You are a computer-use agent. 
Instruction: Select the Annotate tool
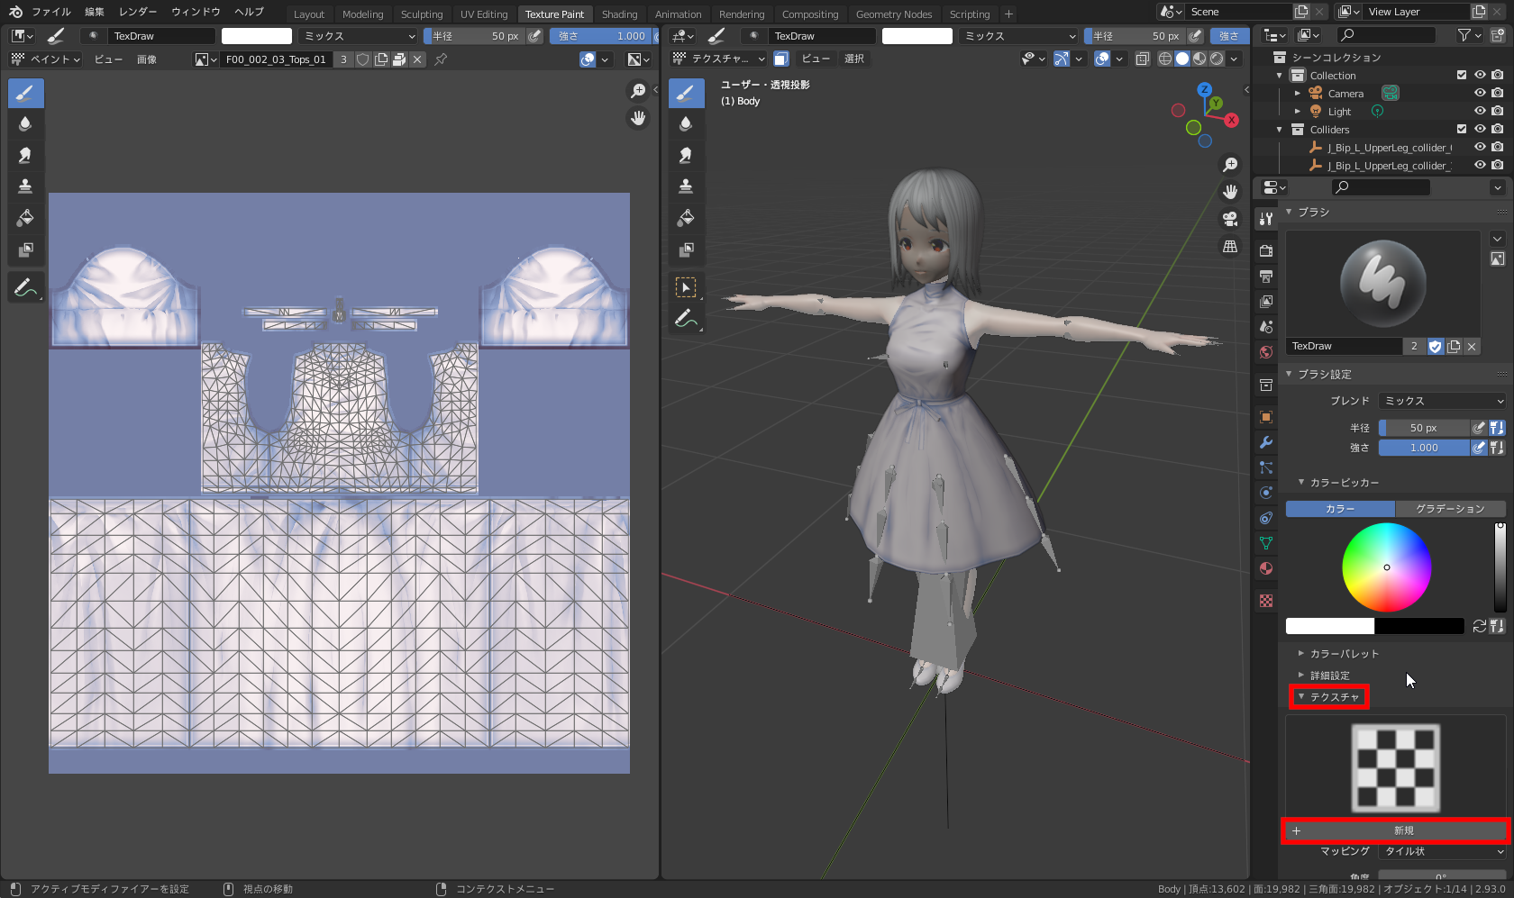24,286
